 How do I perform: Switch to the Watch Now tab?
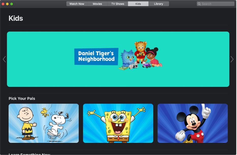coord(77,4)
